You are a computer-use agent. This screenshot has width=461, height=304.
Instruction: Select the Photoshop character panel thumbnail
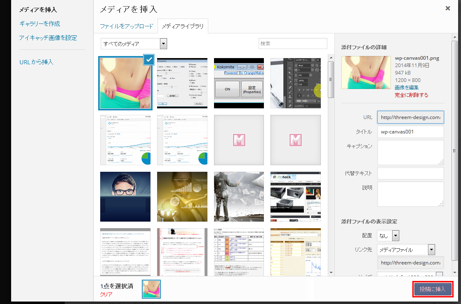296,83
